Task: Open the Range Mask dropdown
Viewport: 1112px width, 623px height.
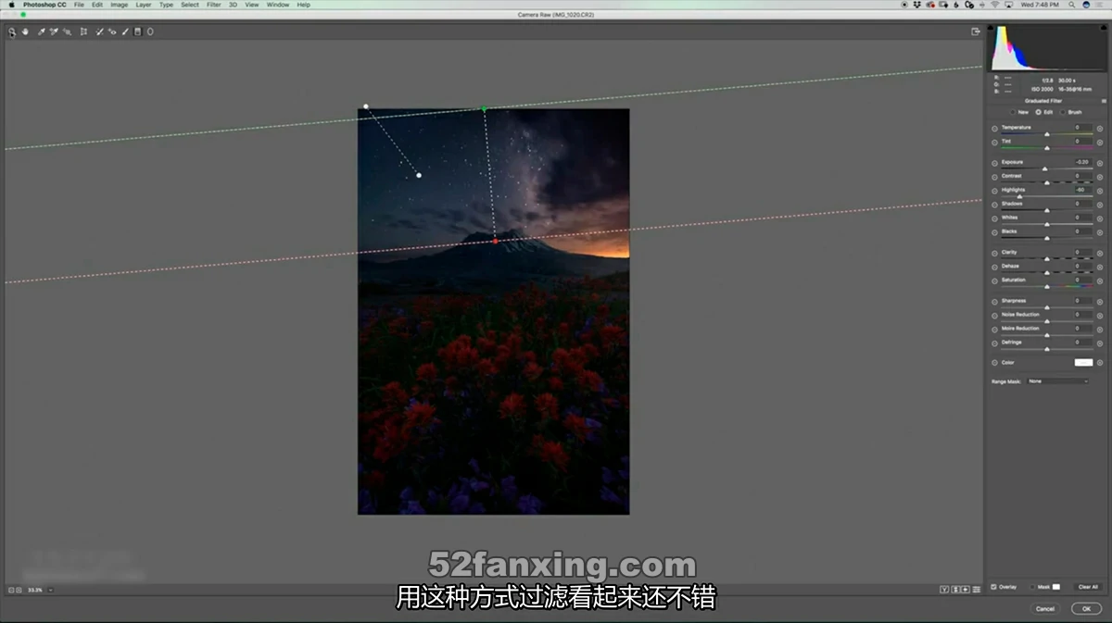Action: pos(1058,381)
